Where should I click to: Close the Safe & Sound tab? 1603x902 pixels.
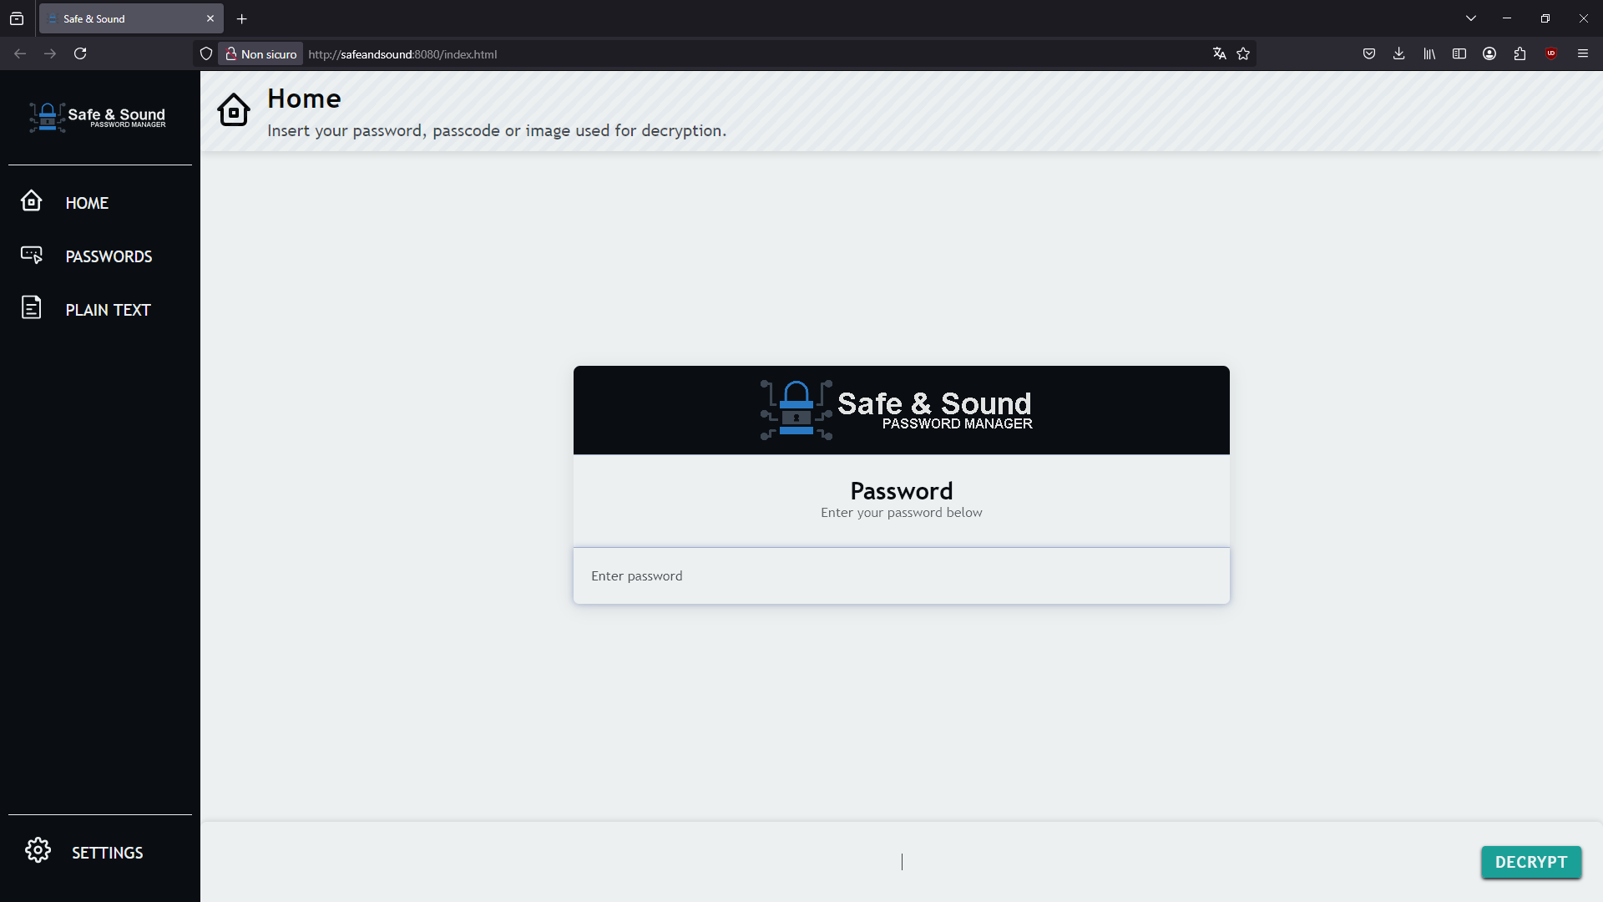[x=210, y=18]
